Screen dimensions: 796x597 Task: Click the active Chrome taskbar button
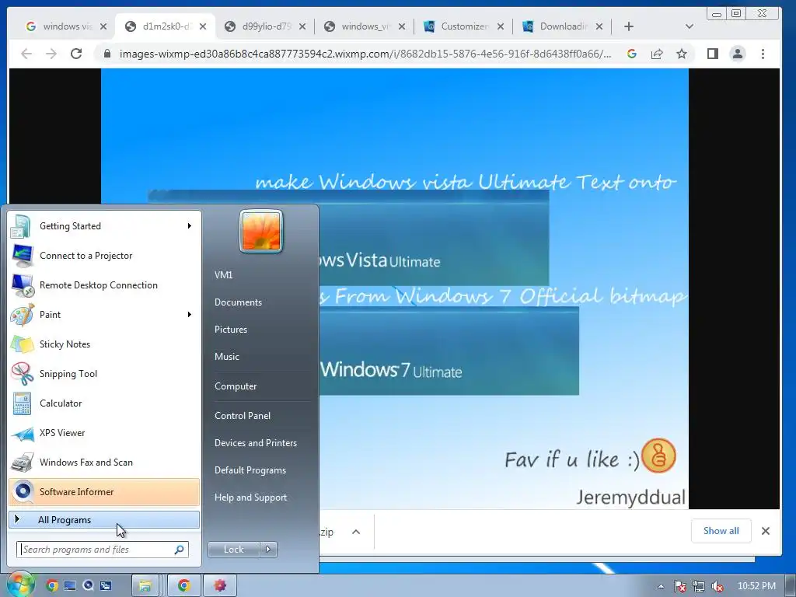pyautogui.click(x=183, y=586)
